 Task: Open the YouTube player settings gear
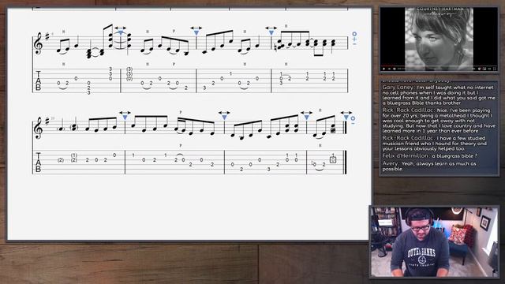(480, 69)
